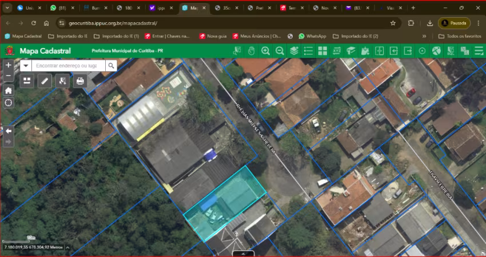Open Meus Anúncios bookmark
486x257 pixels.
click(257, 36)
